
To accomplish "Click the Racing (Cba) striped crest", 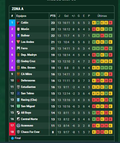I will [18, 100].
